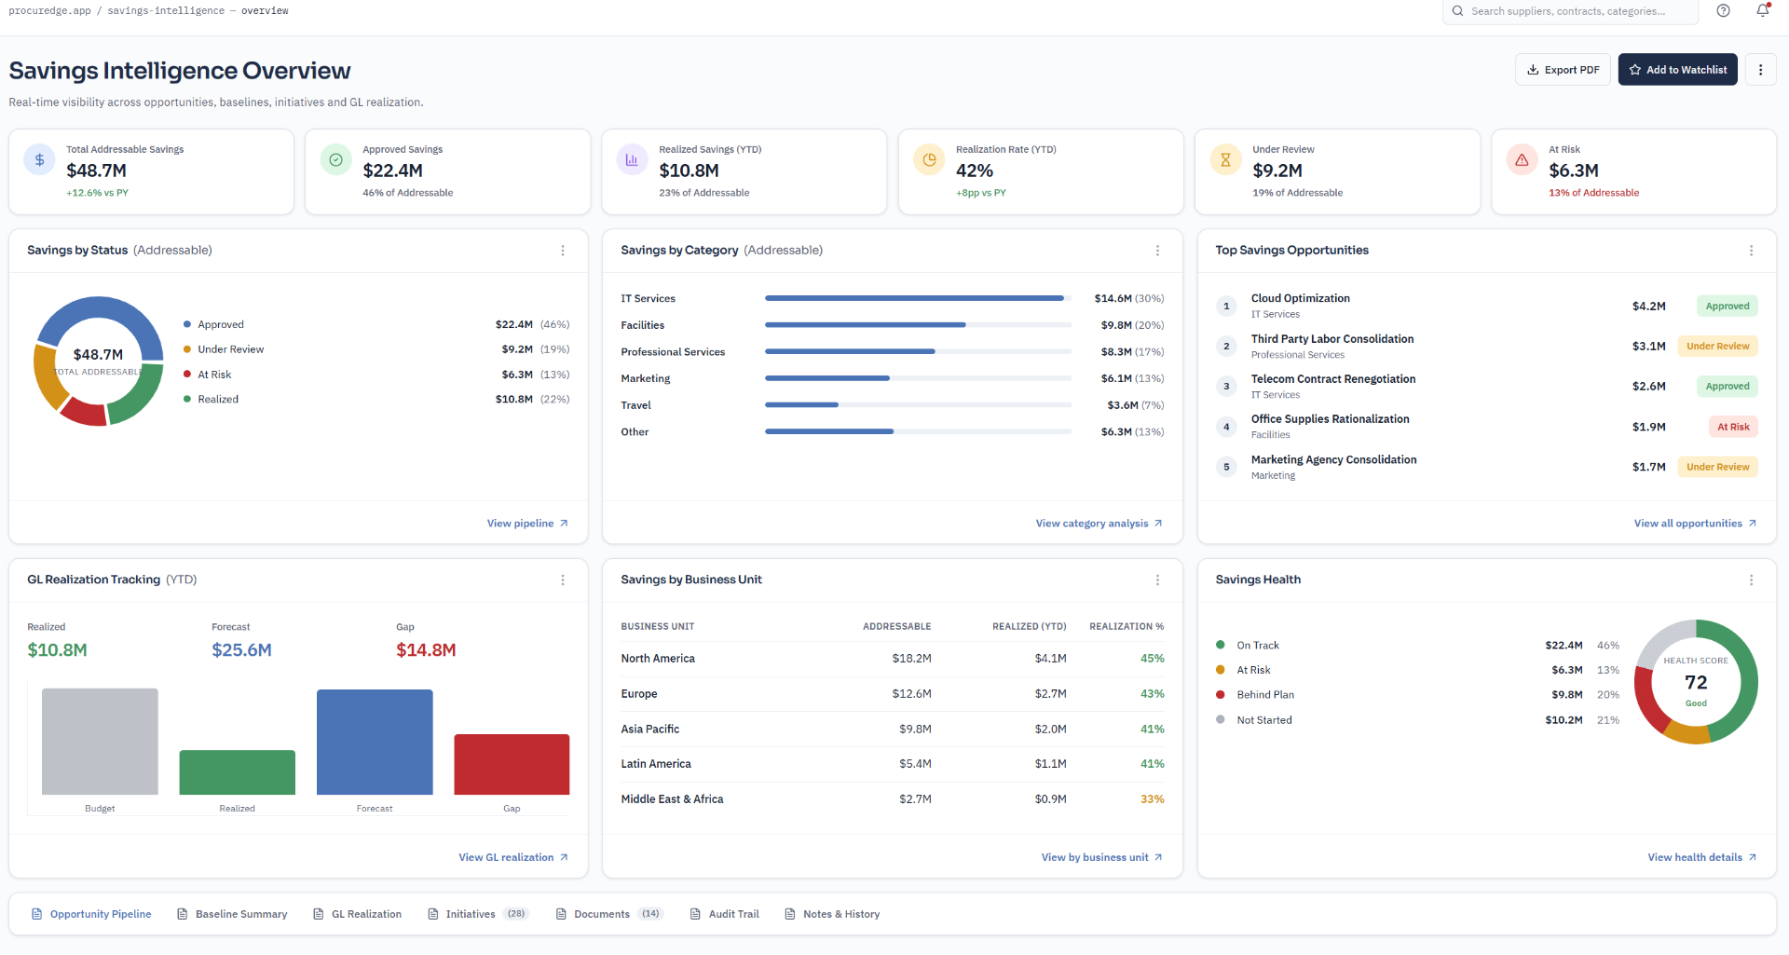Open the Initiatives tab with 28 items
Screen dimensions: 1789x955
point(478,914)
